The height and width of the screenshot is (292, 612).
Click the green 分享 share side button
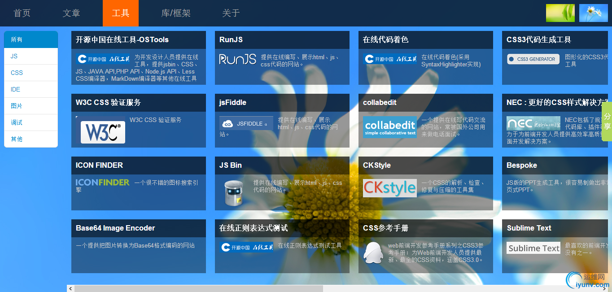(x=607, y=121)
